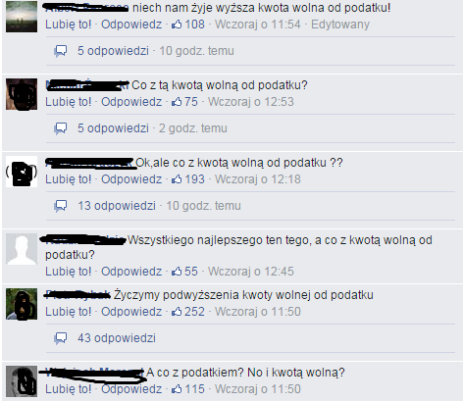This screenshot has height=402, width=463.
Task: Like the comment posted Wczoraj o 12:53
Action: point(69,102)
